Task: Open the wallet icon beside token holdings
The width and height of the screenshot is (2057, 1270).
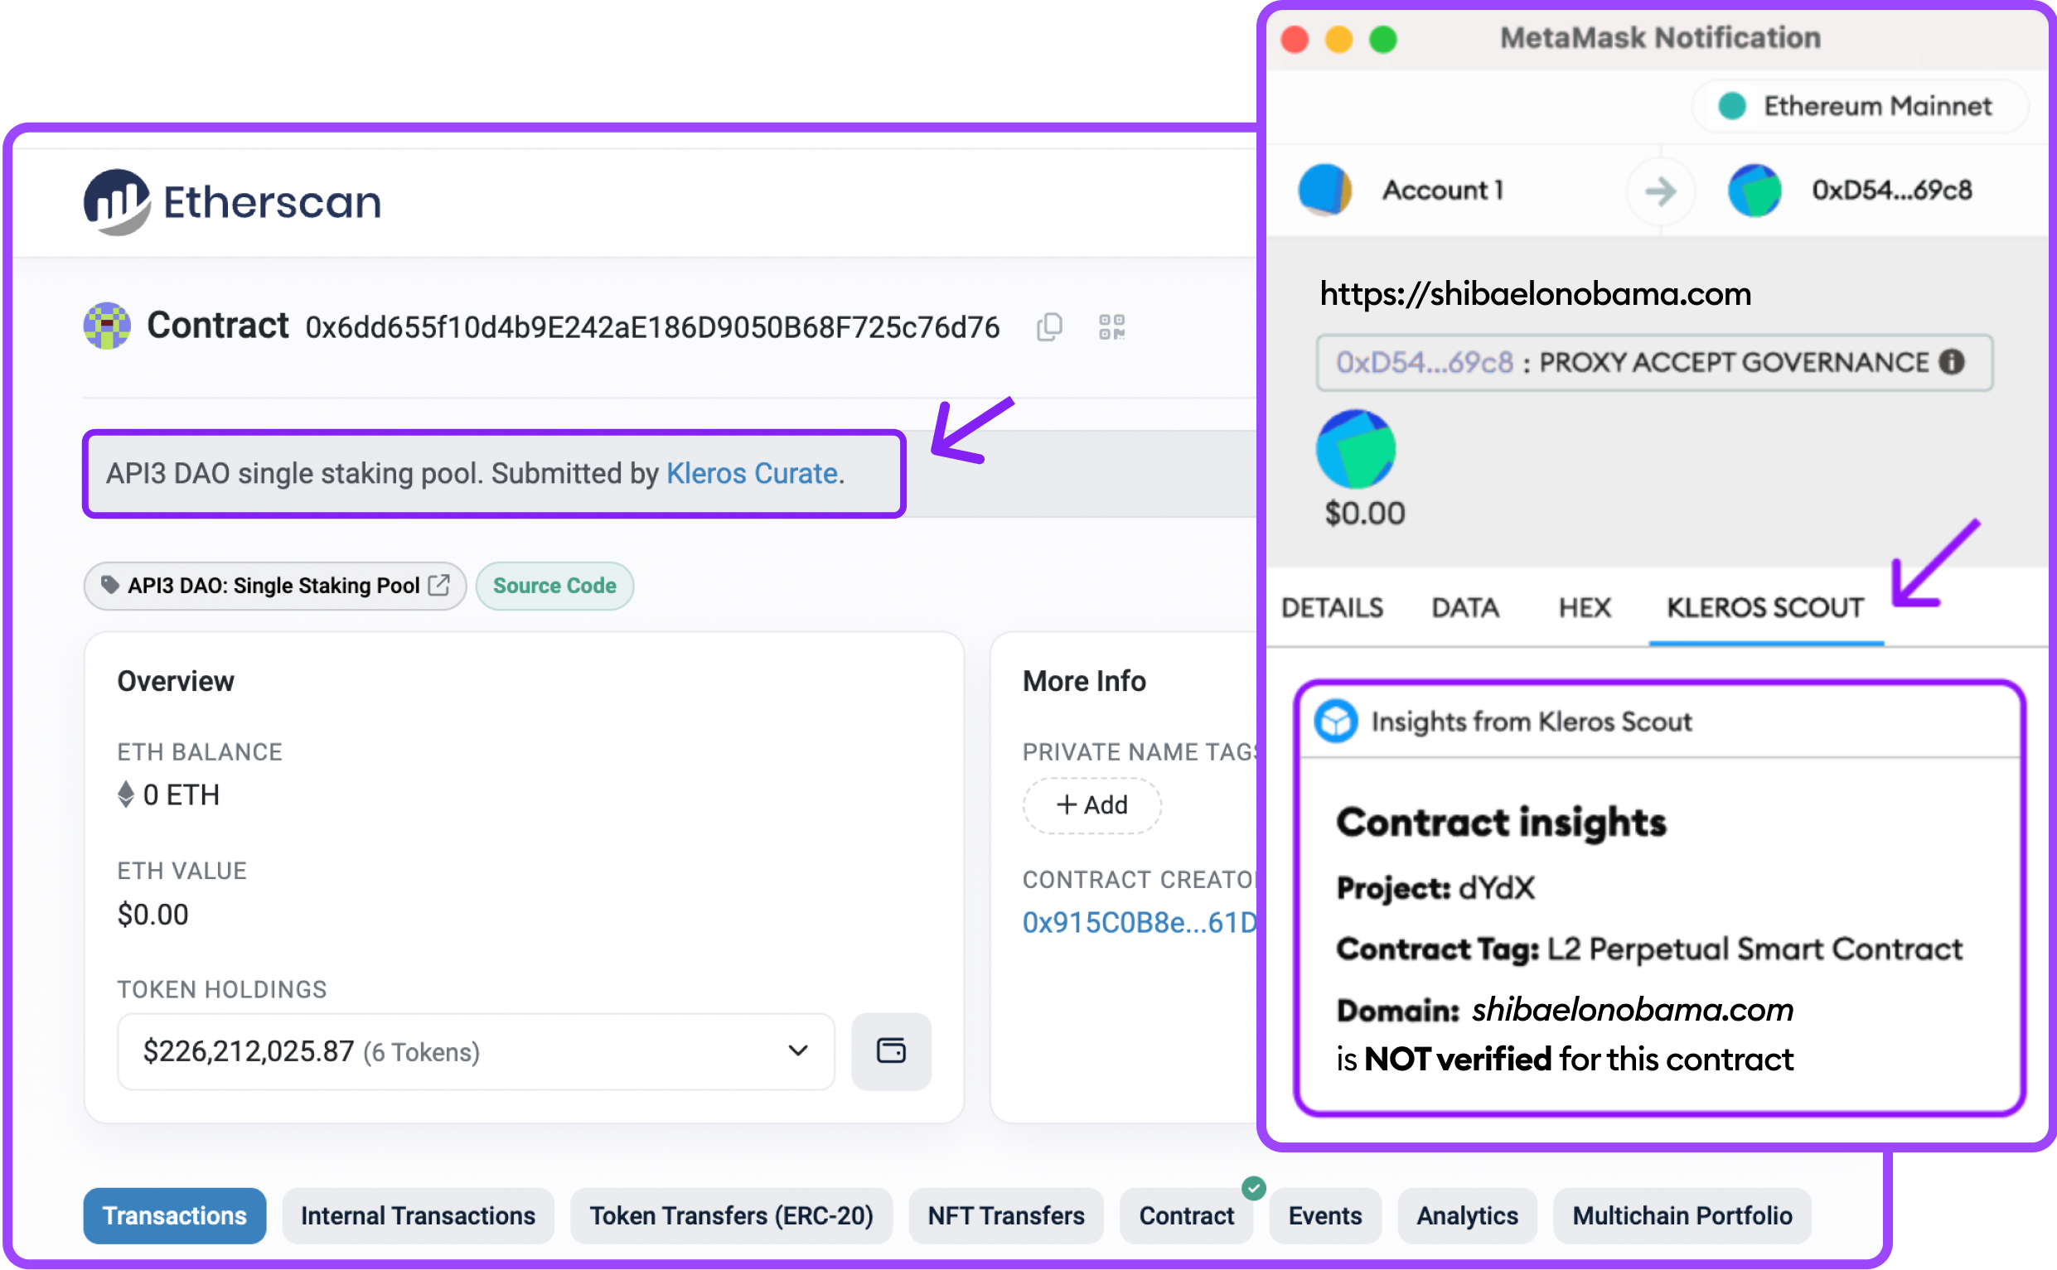Action: 891,1050
